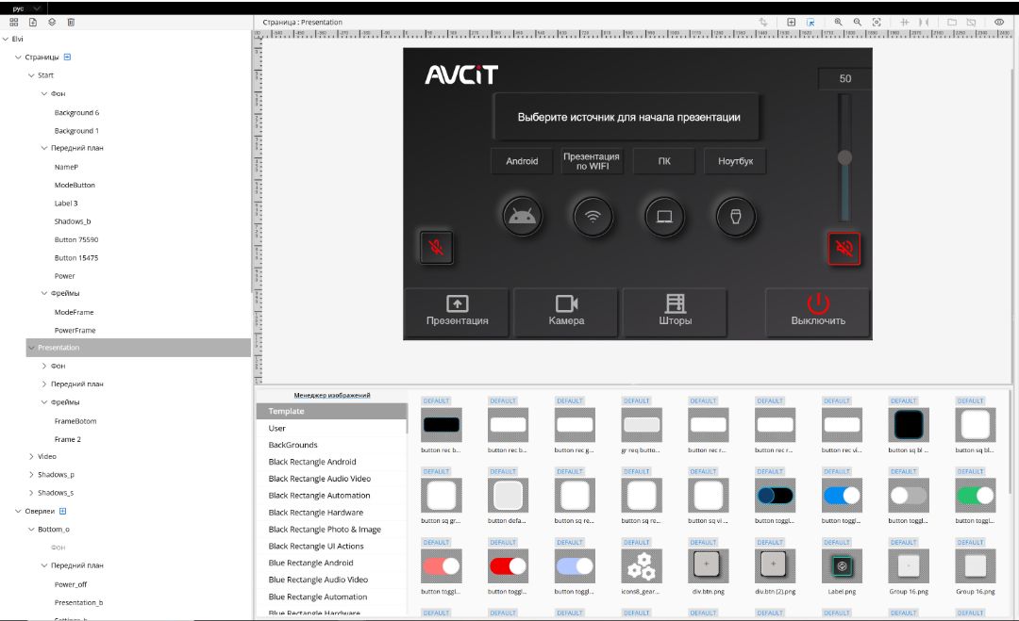This screenshot has height=621, width=1019.
Task: Zoom in with the magnifier plus icon
Action: 838,22
